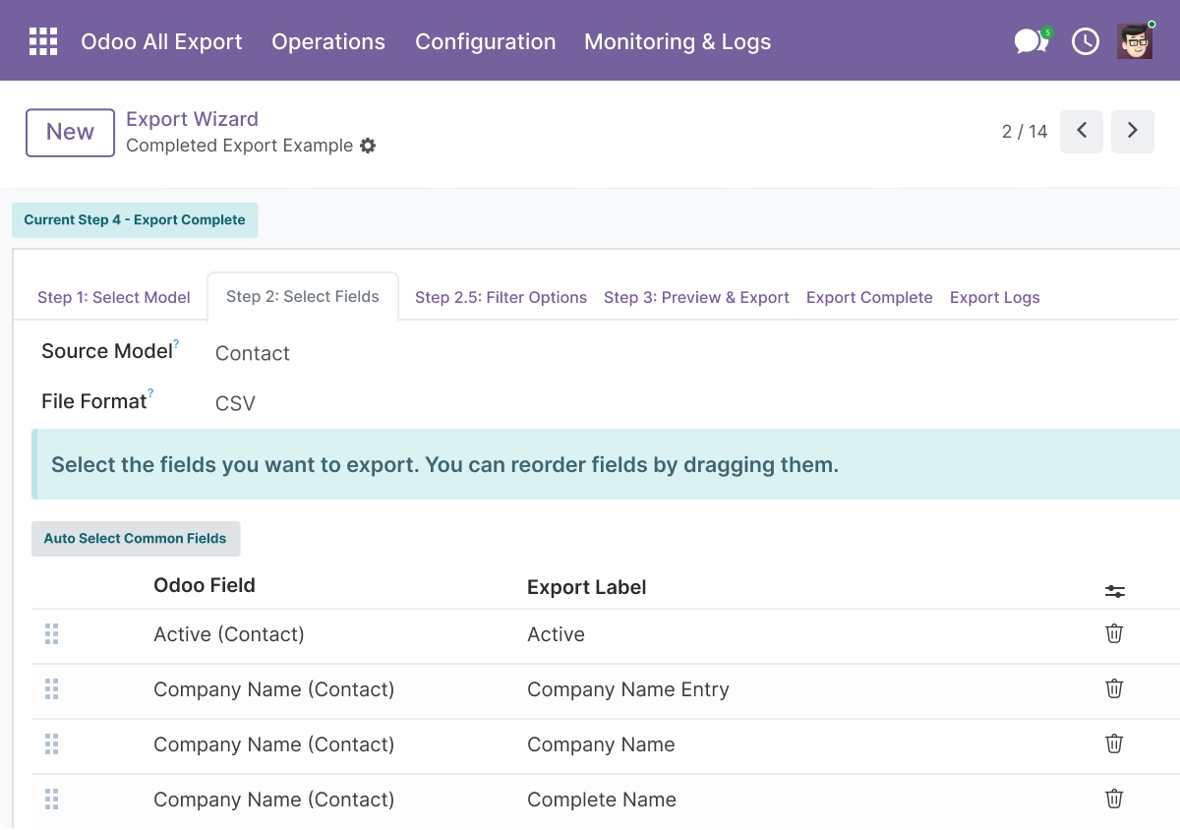Delete the Complete Name row
Screen dimensions: 1180x830
(x=1114, y=799)
